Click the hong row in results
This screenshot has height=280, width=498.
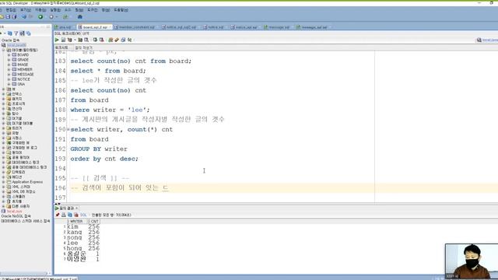pos(82,248)
